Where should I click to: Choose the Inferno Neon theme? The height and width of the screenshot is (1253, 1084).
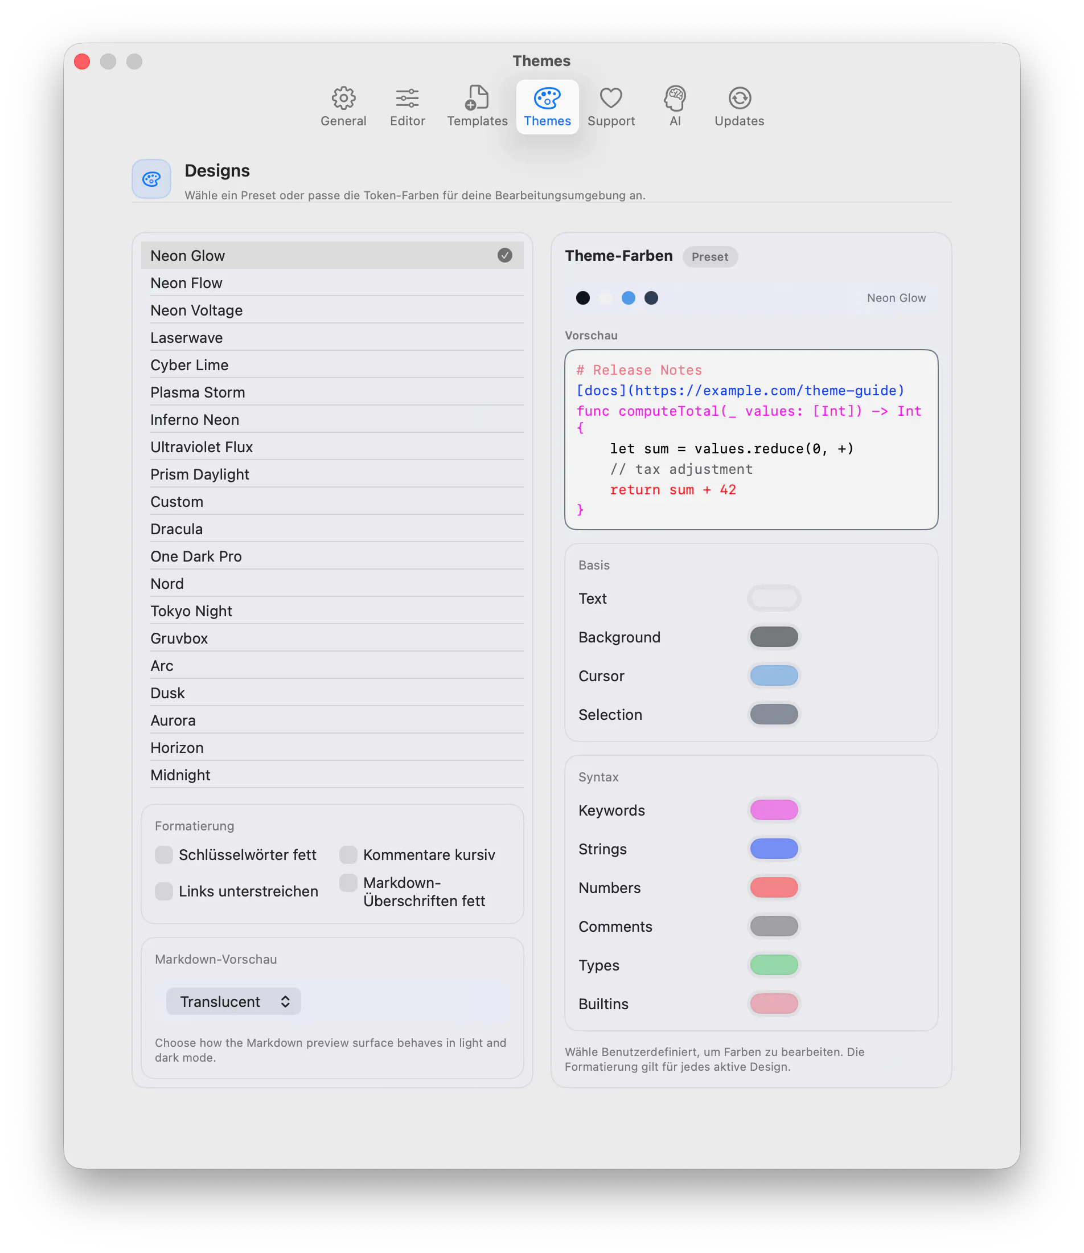pyautogui.click(x=332, y=419)
